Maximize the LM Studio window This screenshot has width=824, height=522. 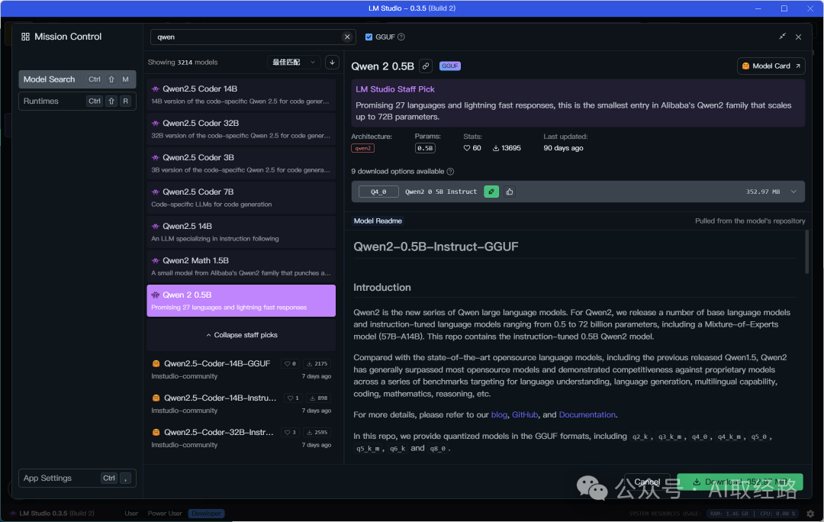click(784, 8)
